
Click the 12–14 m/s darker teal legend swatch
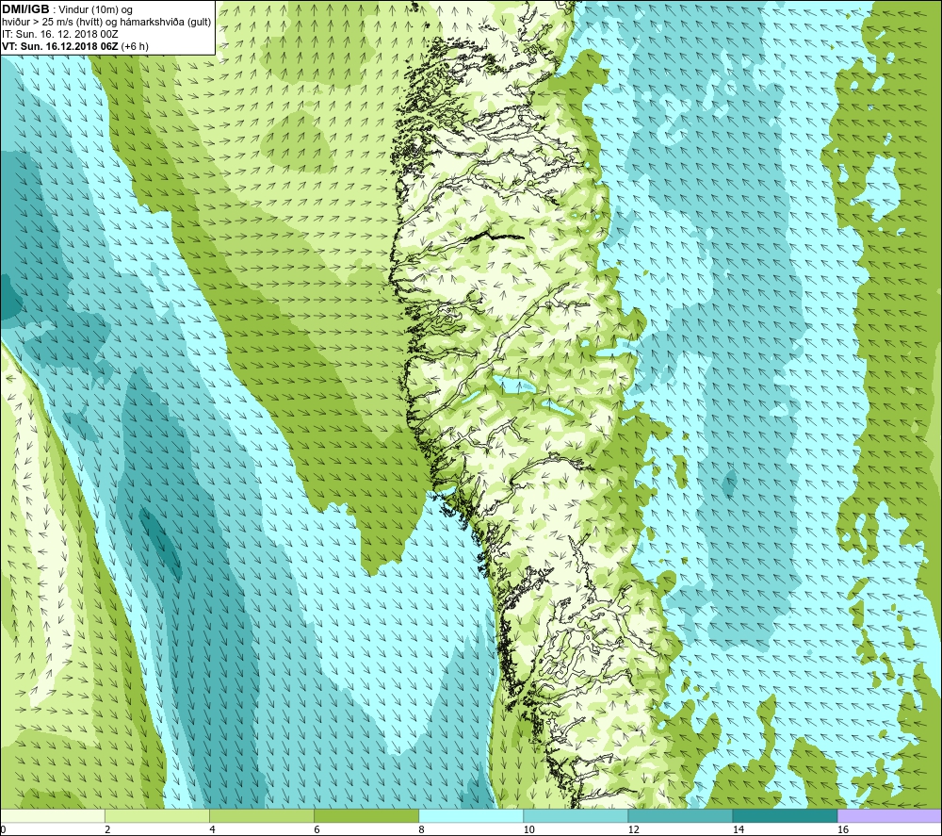(x=679, y=815)
